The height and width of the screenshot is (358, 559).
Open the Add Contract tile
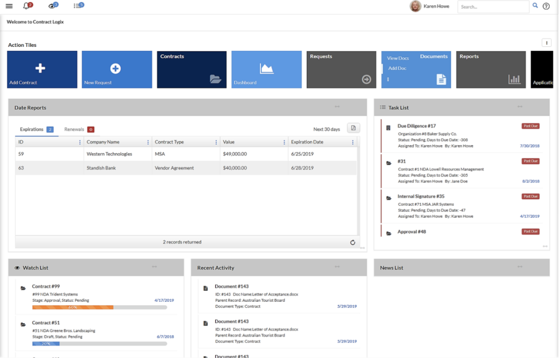click(x=41, y=69)
